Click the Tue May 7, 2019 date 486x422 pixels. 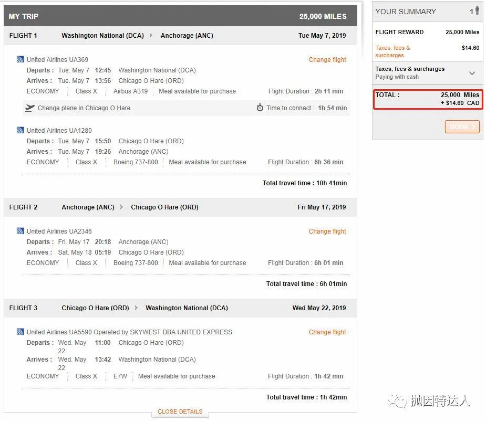point(322,35)
